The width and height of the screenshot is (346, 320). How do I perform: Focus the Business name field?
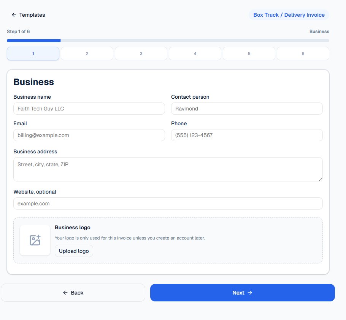tap(89, 109)
